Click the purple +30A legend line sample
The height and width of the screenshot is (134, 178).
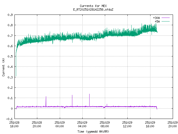165,18
